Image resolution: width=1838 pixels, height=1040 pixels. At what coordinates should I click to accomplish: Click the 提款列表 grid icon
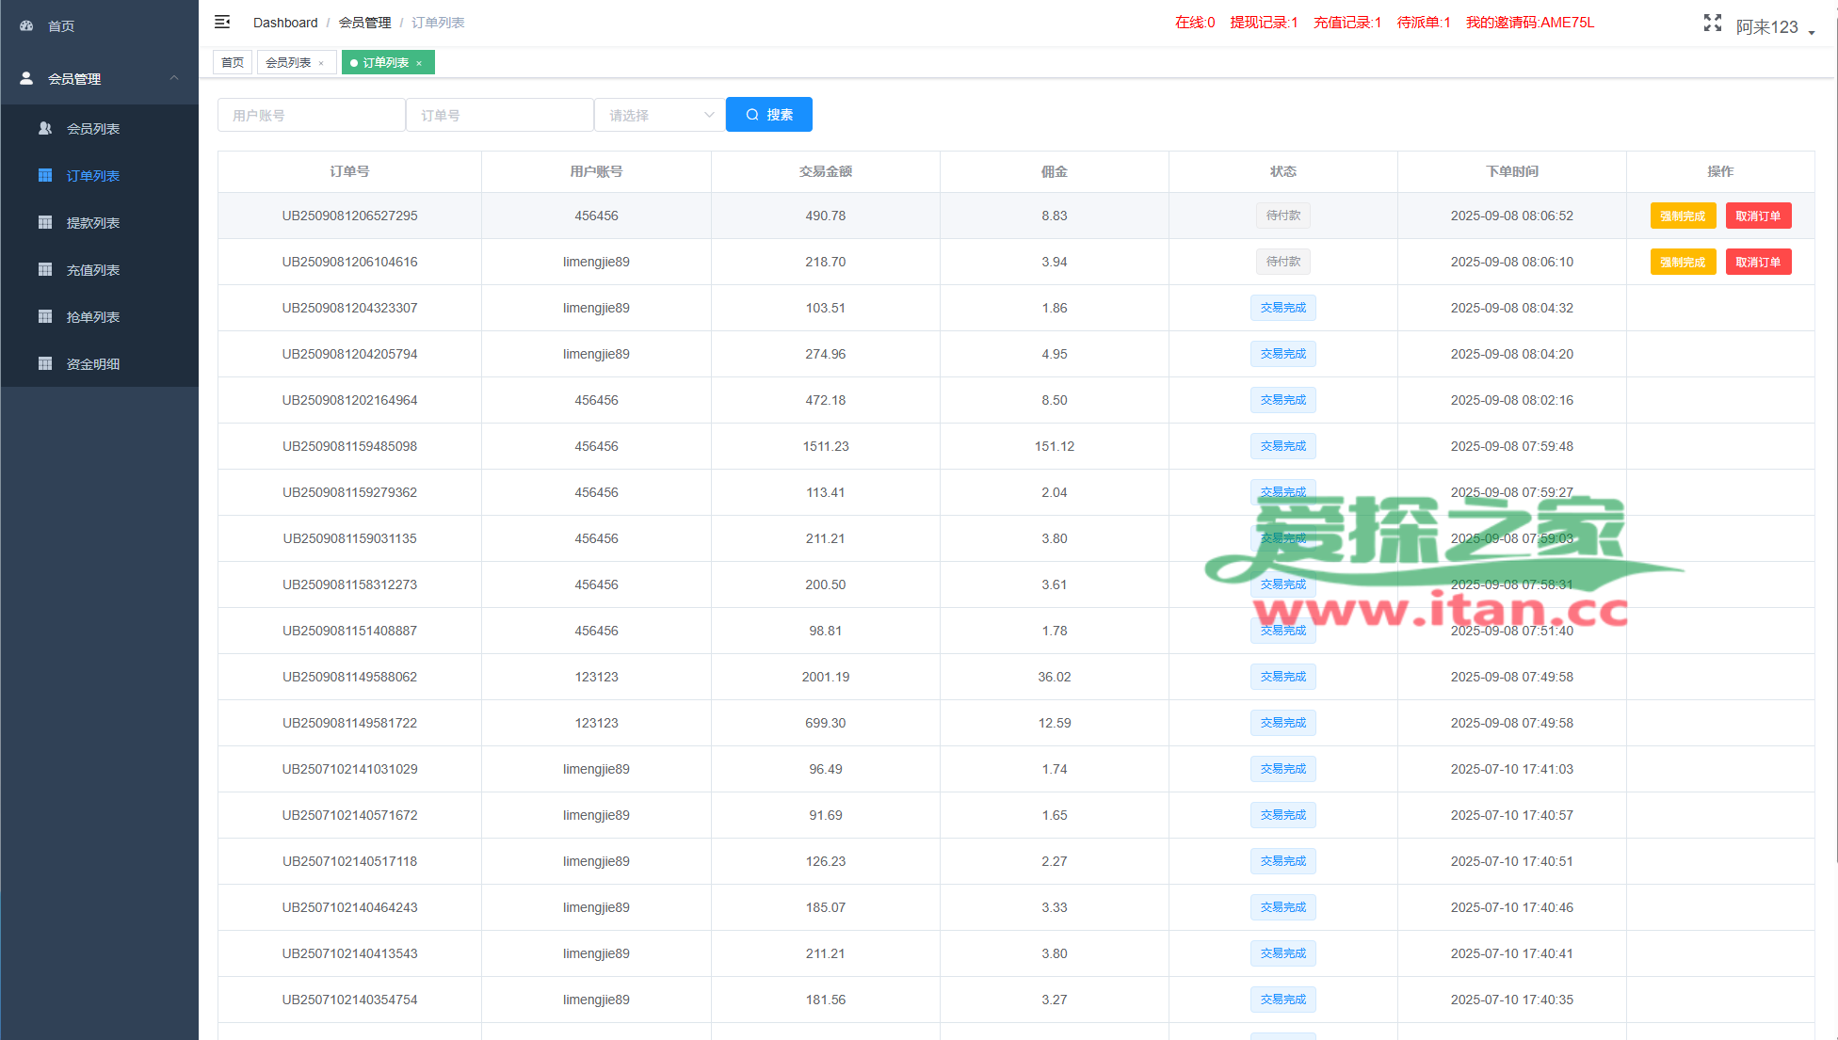coord(45,223)
